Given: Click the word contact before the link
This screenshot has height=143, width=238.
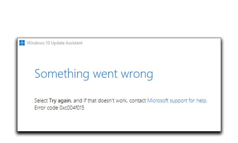Looking at the screenshot, I should pos(138,100).
